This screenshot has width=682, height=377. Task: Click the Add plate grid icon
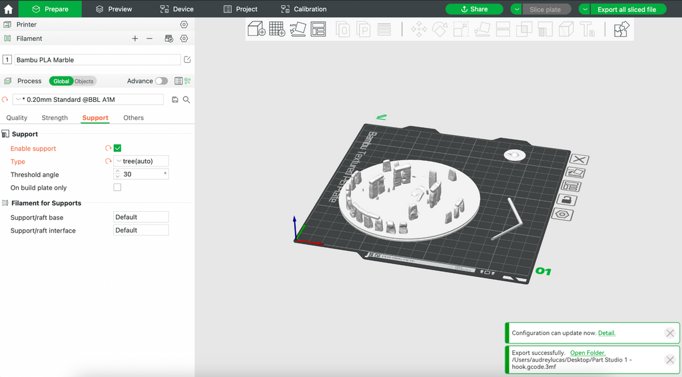coord(277,29)
